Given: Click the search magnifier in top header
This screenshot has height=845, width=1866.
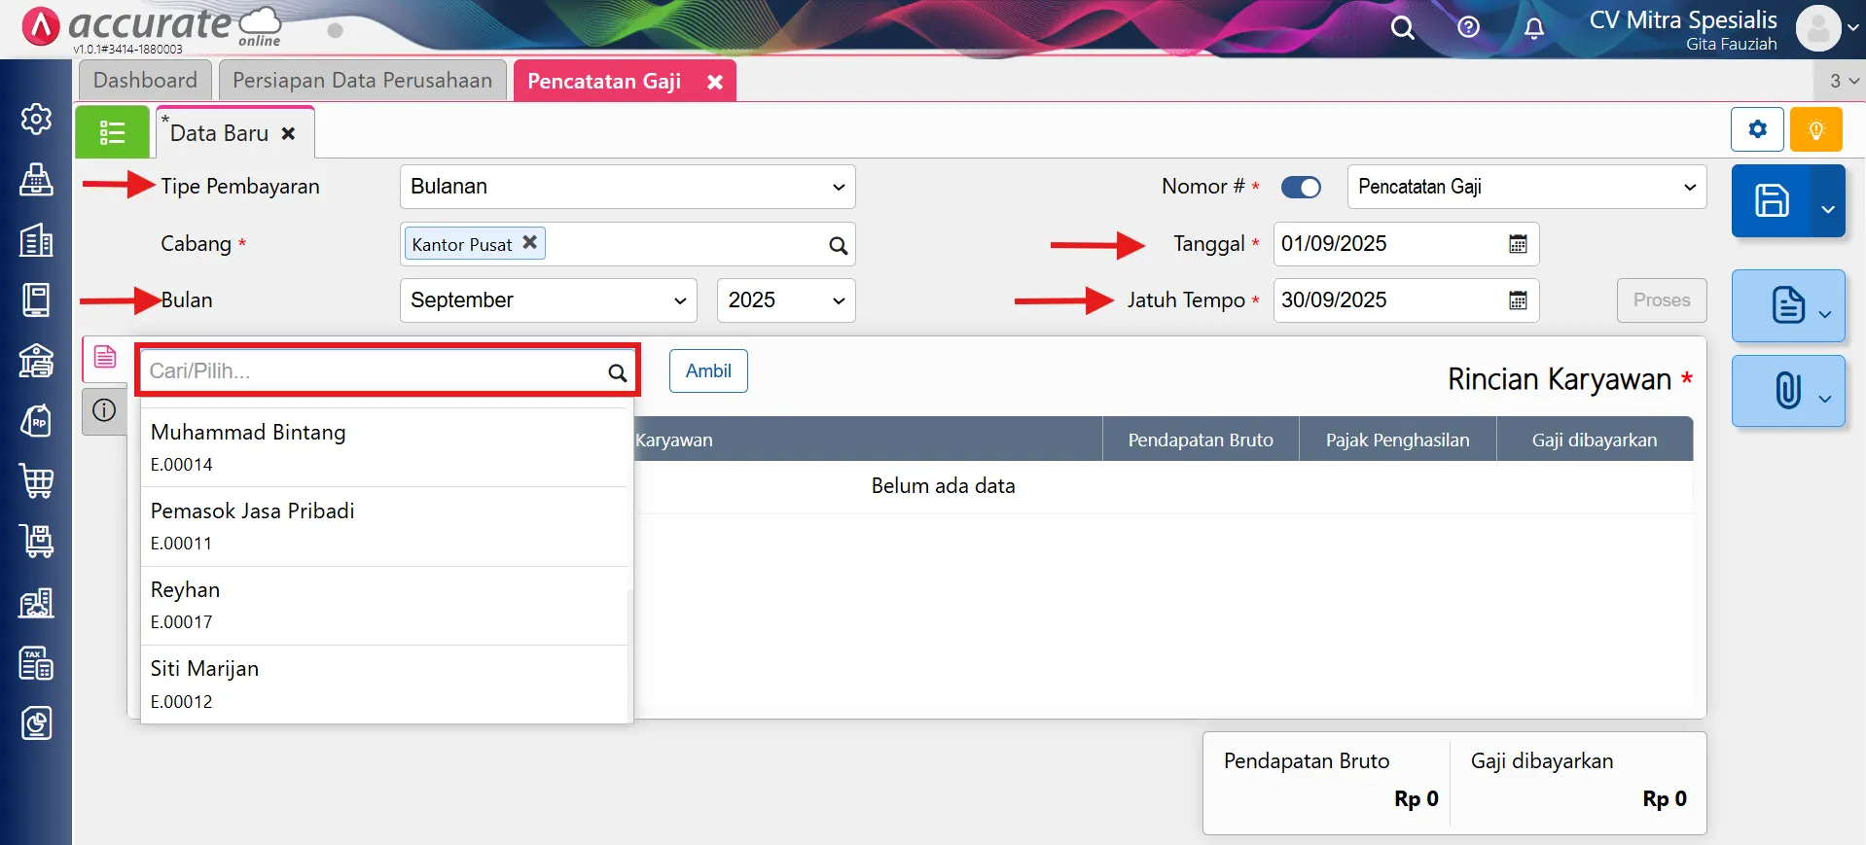Looking at the screenshot, I should click(1402, 28).
